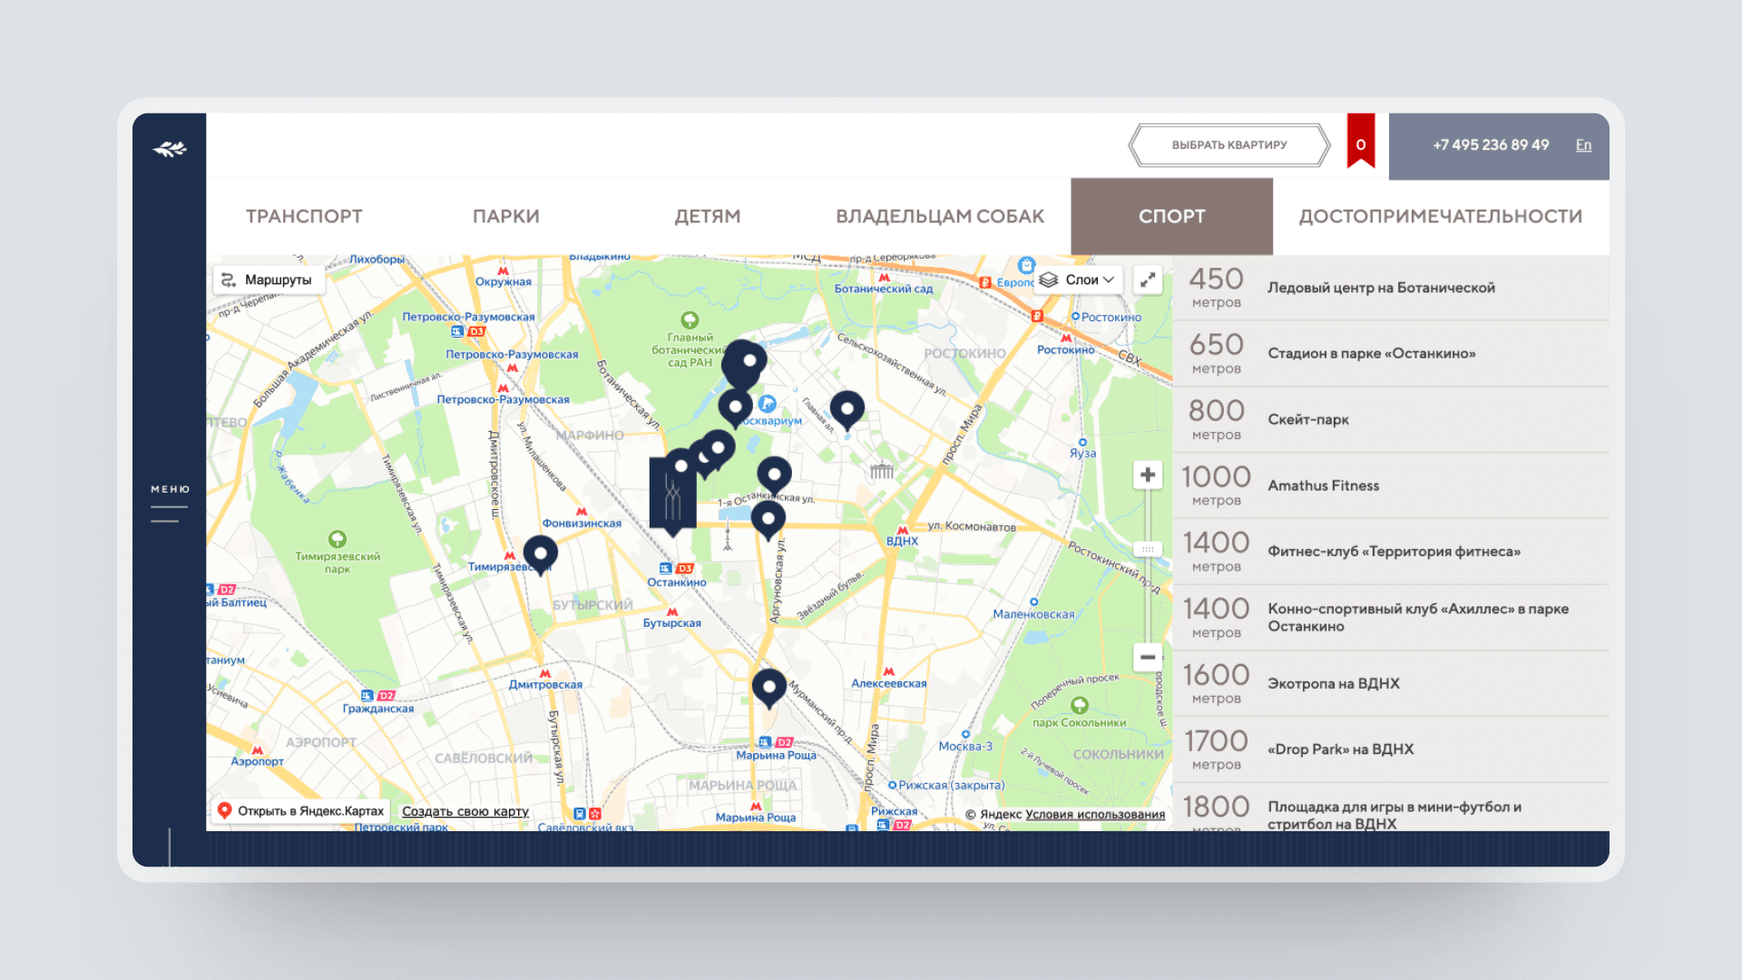Click the red favorites bookmark counter

[1360, 143]
